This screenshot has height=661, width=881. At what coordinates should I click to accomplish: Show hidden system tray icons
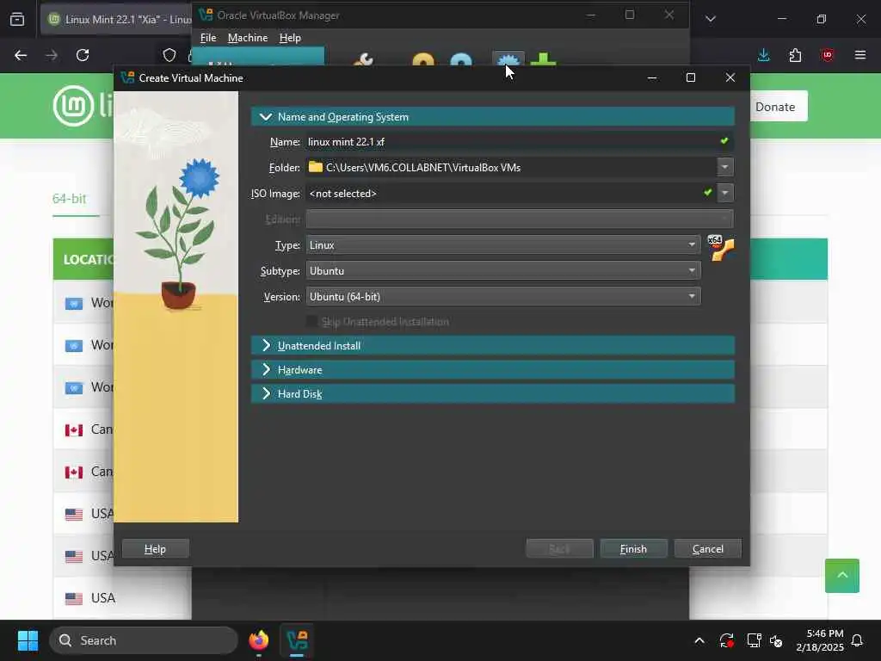(699, 640)
